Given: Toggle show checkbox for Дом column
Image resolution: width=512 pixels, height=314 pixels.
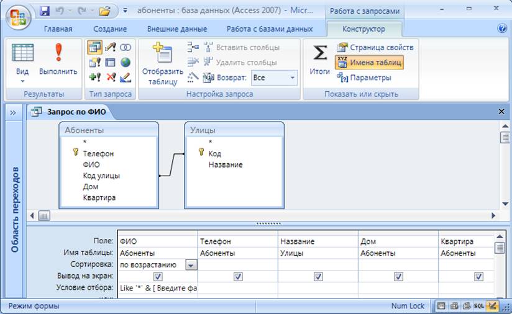Looking at the screenshot, I should (398, 277).
